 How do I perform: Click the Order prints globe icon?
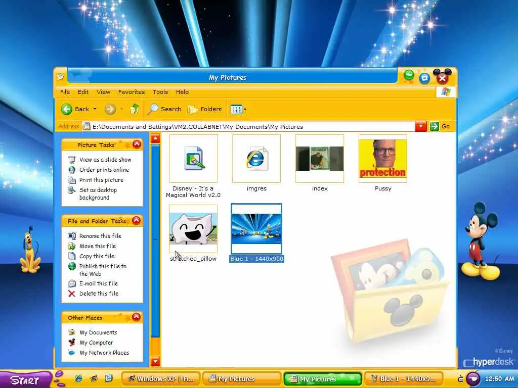coord(72,170)
